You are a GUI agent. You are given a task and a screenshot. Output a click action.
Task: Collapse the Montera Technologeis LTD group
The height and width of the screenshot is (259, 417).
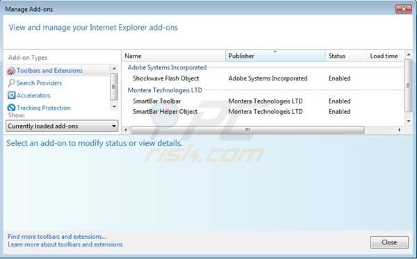pos(165,90)
